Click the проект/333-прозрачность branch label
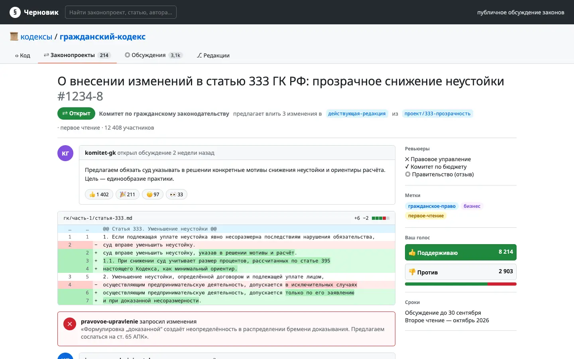Viewport: 574px width, 359px height. [437, 114]
